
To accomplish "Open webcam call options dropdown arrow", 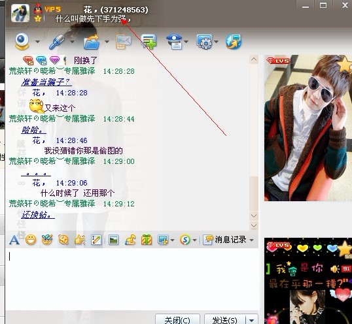I will [37, 42].
